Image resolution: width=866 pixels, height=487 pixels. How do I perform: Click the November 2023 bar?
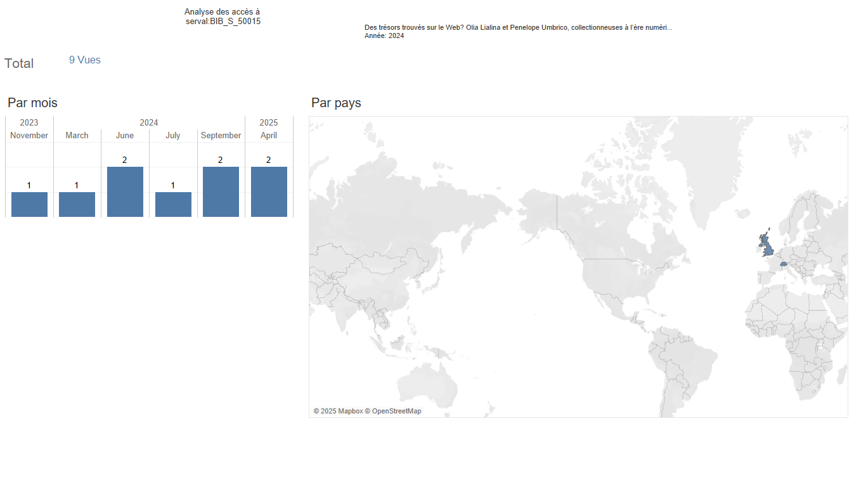29,204
